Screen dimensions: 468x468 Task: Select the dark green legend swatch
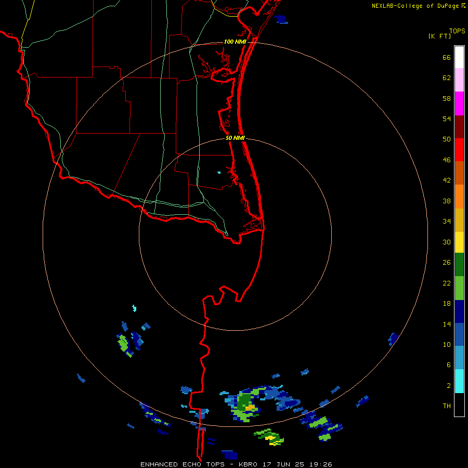(459, 265)
